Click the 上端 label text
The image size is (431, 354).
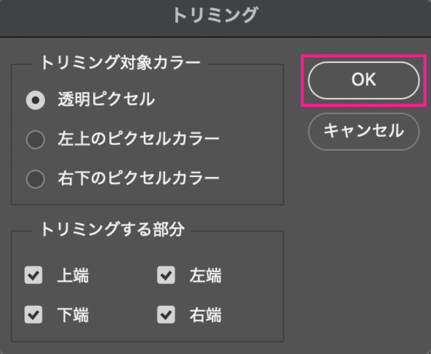click(x=73, y=276)
